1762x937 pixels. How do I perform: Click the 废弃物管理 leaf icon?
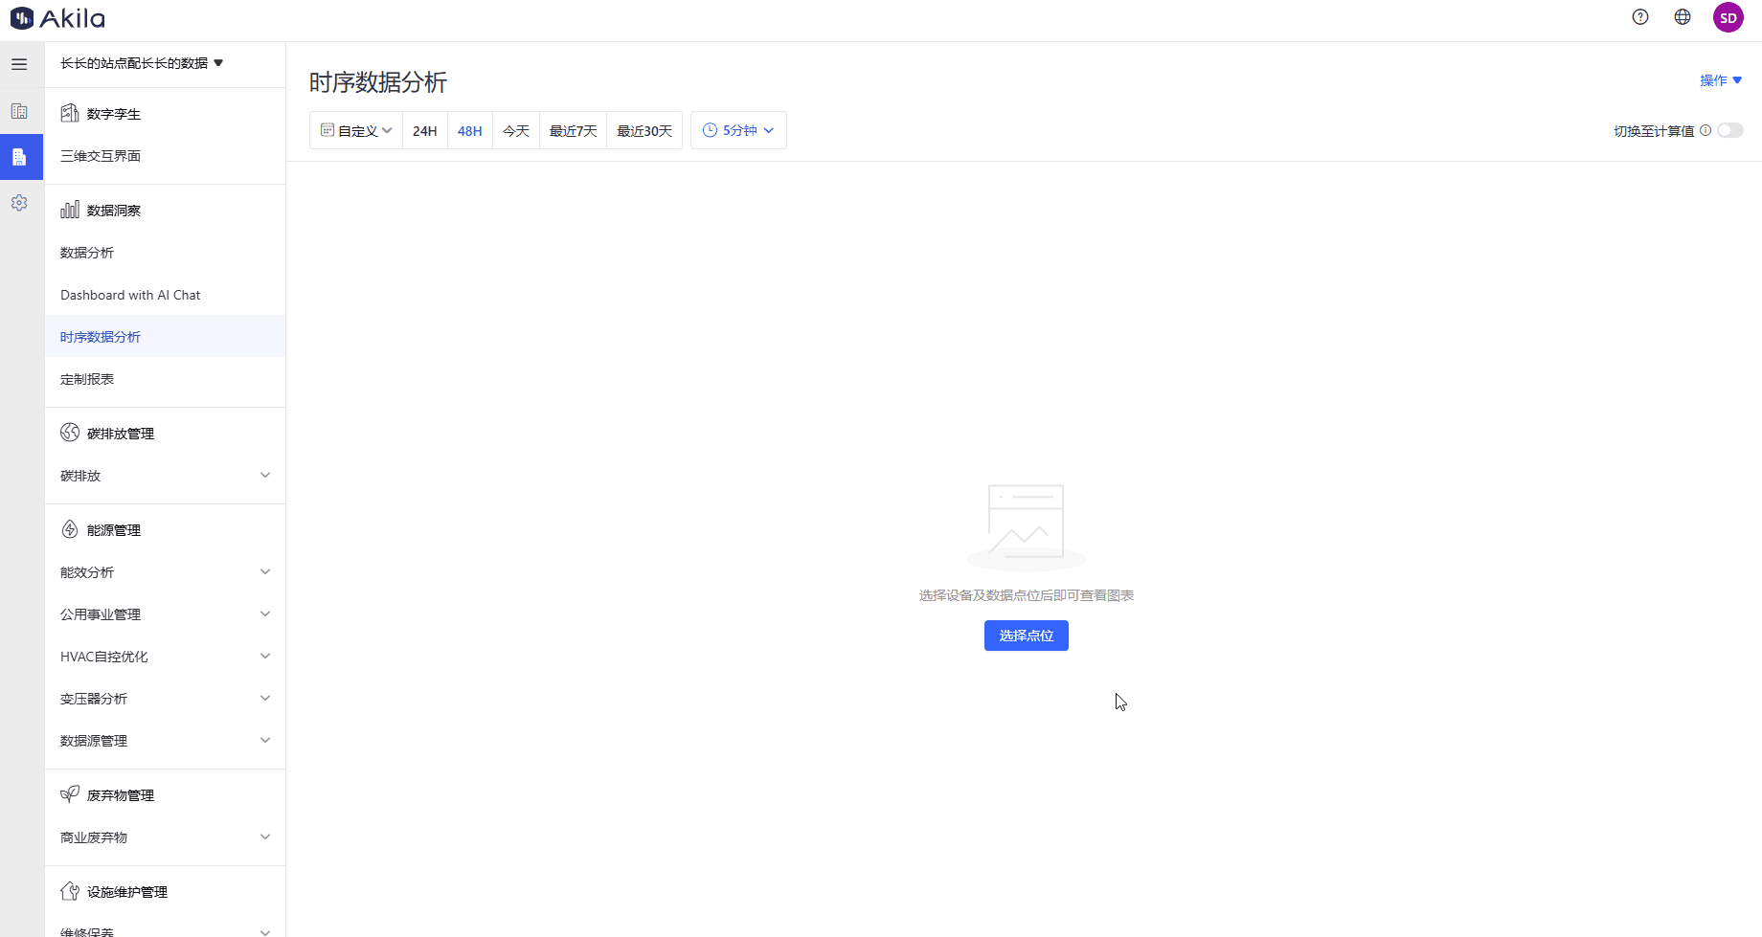click(70, 794)
